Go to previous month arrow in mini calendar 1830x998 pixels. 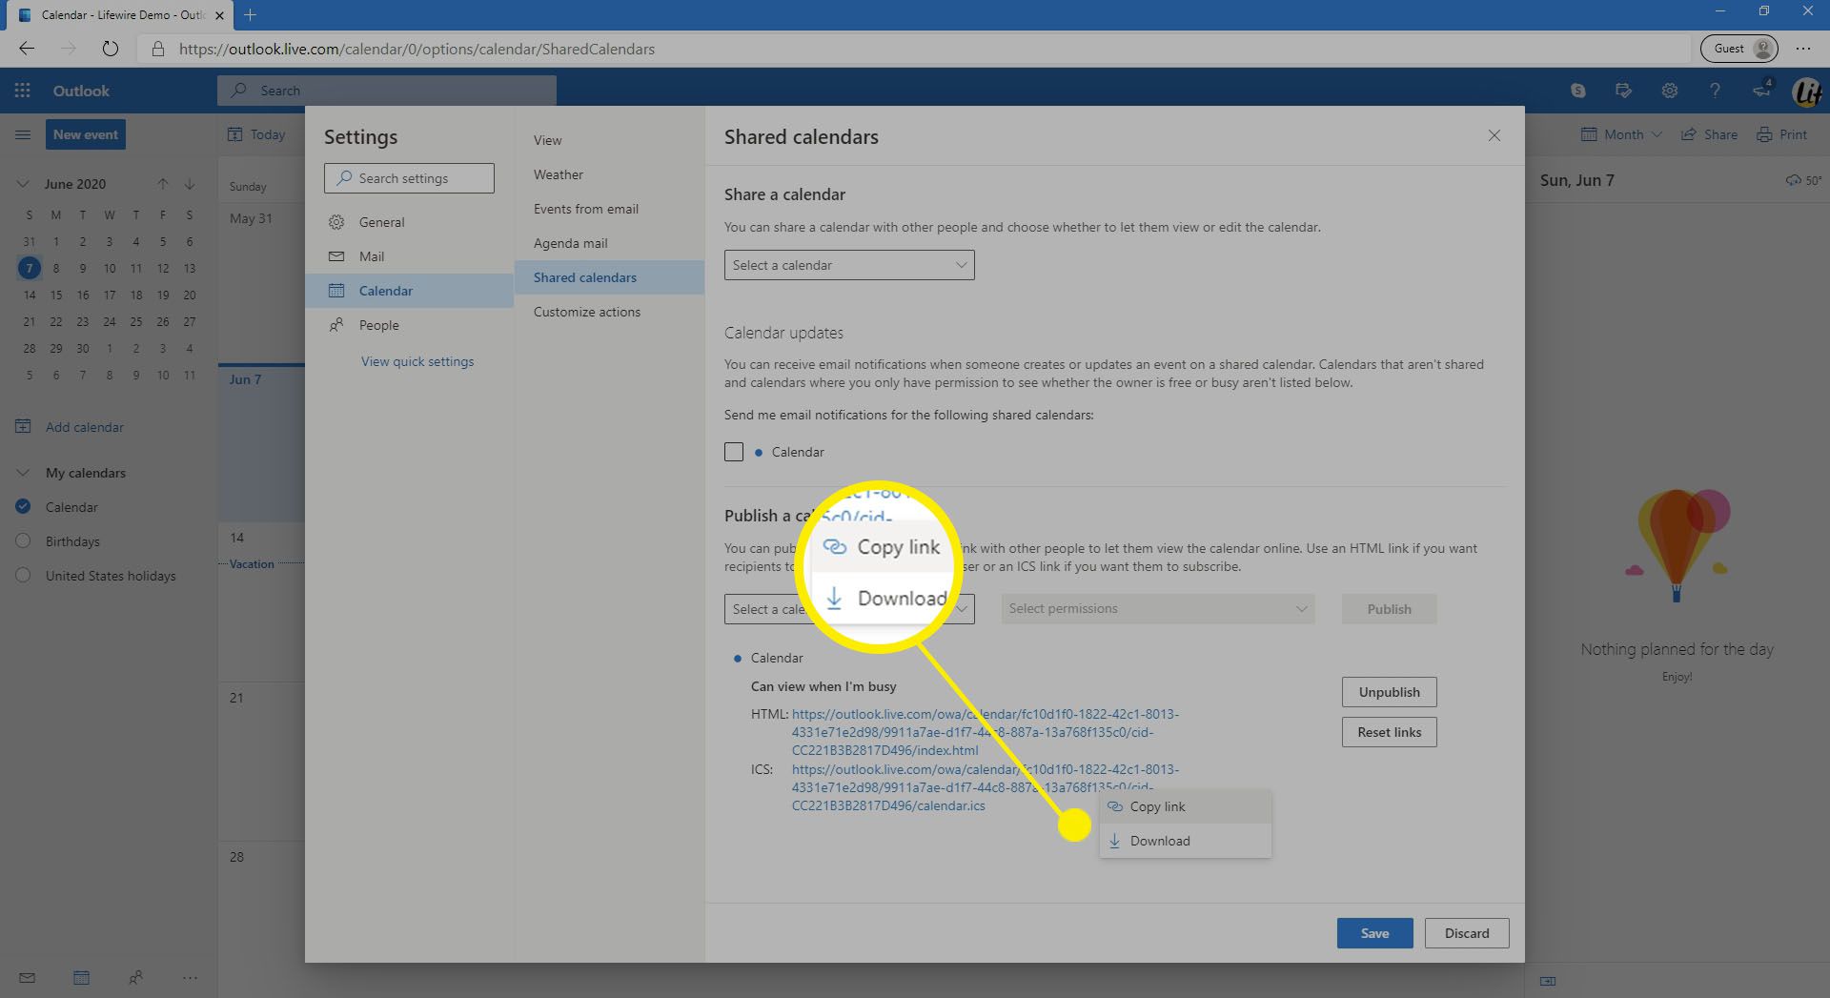coord(163,184)
